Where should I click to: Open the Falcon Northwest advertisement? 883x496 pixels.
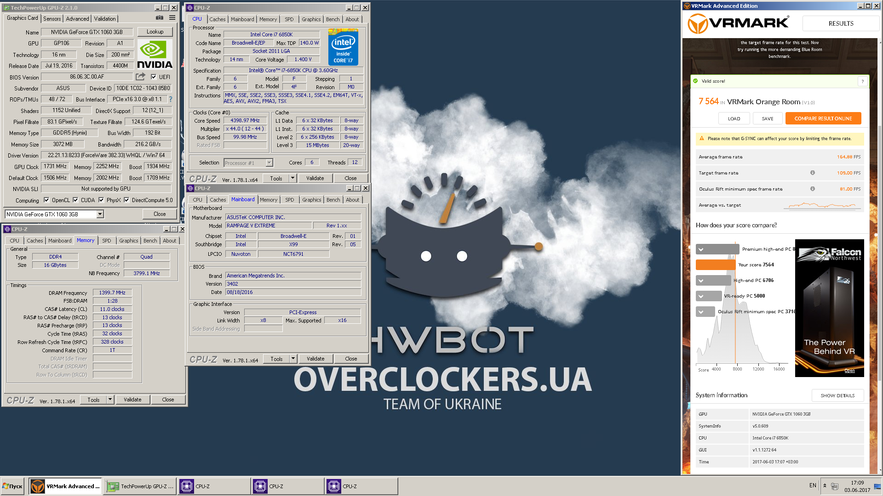pos(829,308)
